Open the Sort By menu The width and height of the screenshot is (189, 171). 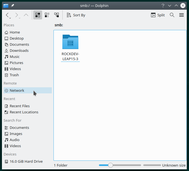[76, 15]
